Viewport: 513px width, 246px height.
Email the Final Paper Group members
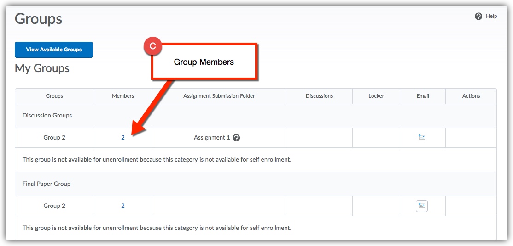pos(422,206)
